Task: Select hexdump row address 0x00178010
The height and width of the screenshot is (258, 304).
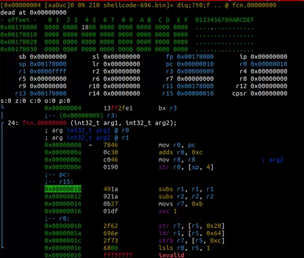Action: point(19,34)
